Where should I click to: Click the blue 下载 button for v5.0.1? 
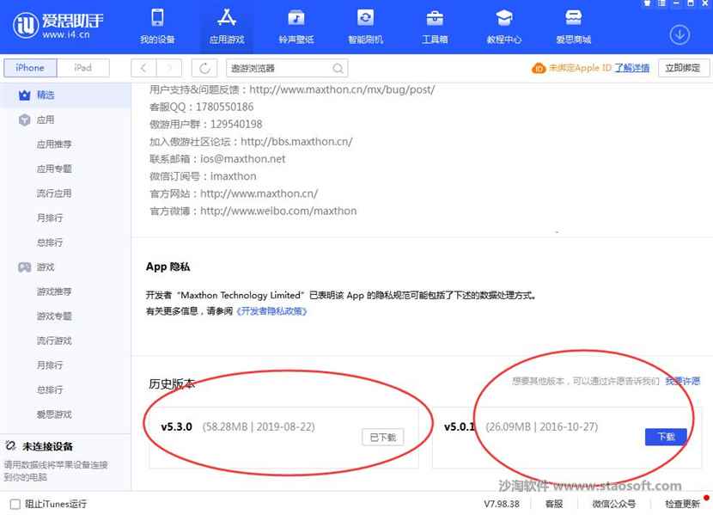click(666, 437)
